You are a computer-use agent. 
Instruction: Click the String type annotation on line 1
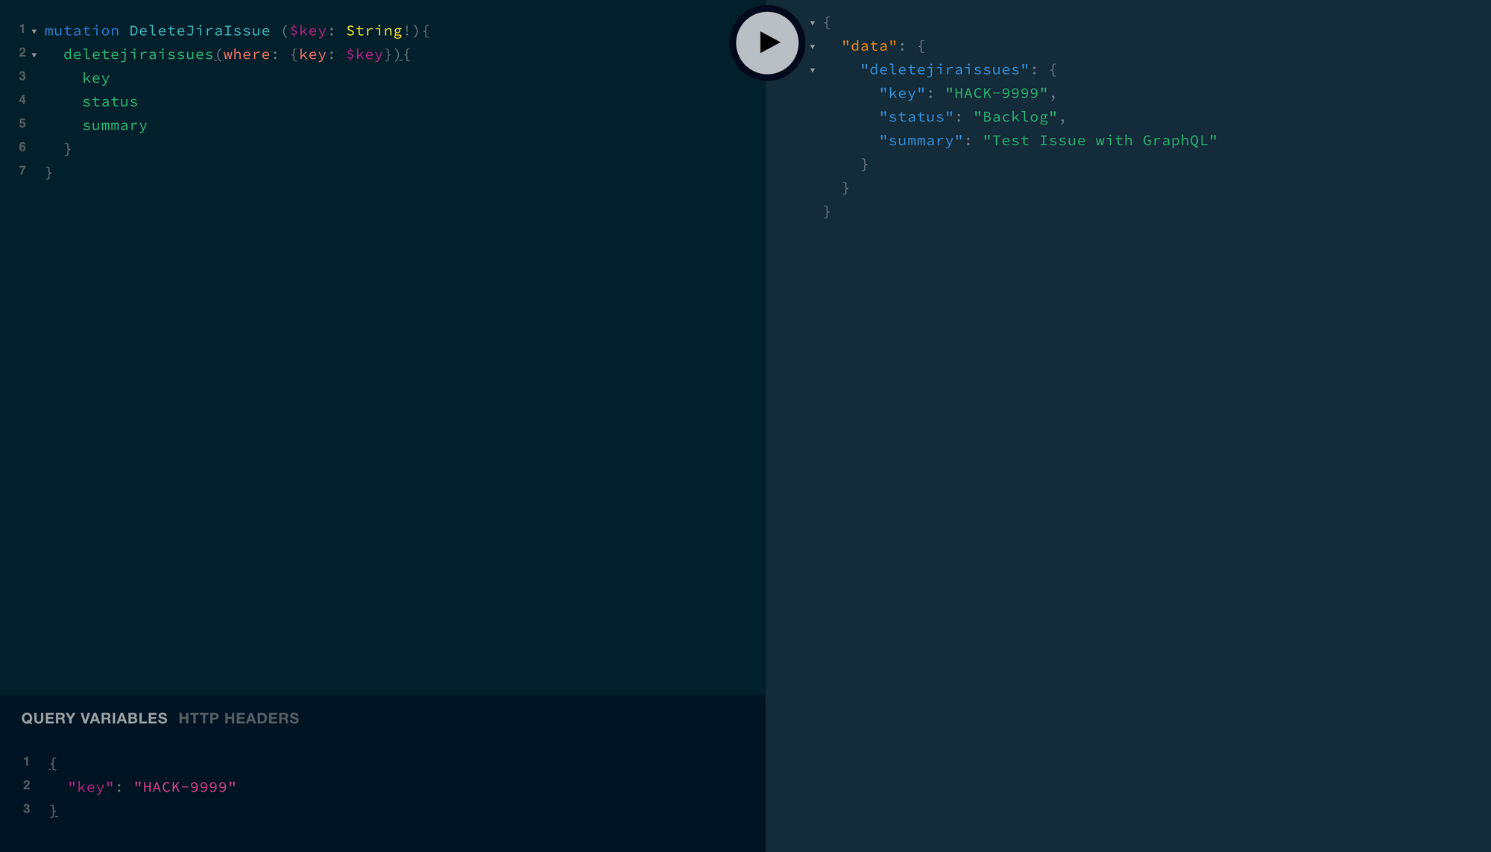(x=378, y=30)
